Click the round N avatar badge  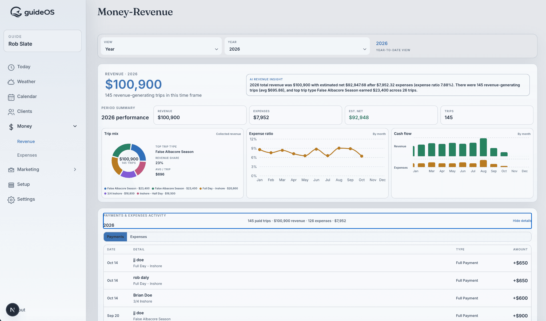(x=12, y=310)
